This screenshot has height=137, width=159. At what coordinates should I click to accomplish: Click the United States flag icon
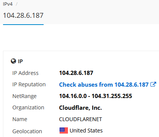(64, 131)
